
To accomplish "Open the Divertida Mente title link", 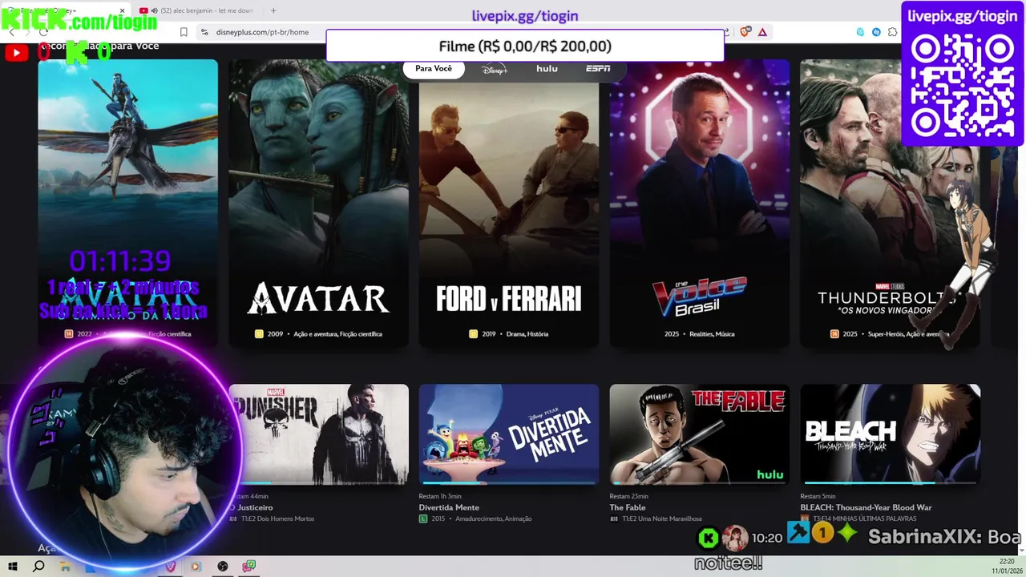I will [x=449, y=507].
